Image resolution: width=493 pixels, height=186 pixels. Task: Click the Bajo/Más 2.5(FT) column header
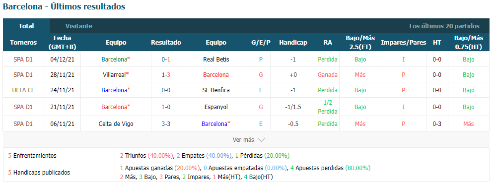pos(360,43)
